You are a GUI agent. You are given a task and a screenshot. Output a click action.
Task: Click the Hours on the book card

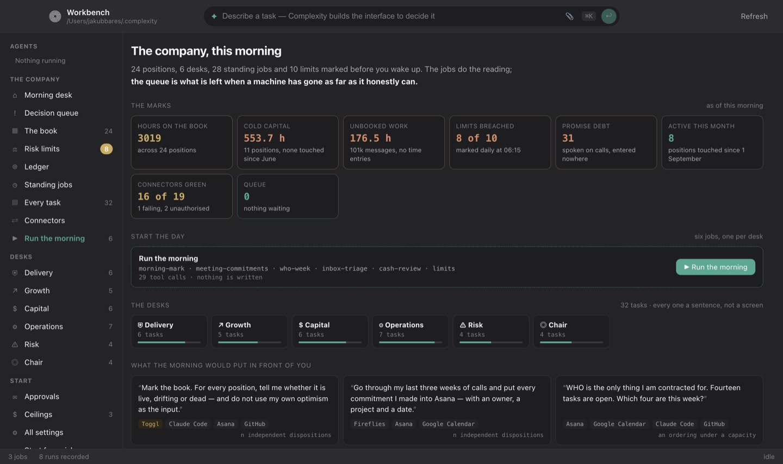point(182,142)
